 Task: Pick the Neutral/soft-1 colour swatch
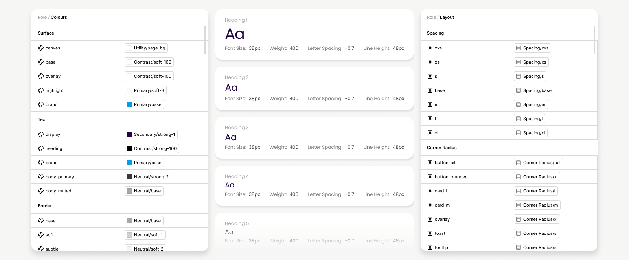point(129,235)
